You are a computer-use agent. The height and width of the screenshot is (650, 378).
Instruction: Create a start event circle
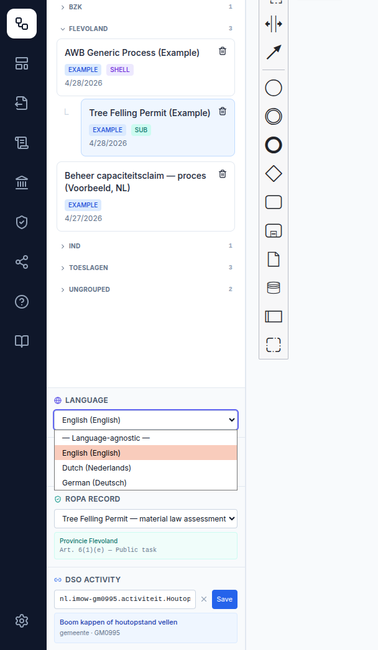pyautogui.click(x=274, y=88)
